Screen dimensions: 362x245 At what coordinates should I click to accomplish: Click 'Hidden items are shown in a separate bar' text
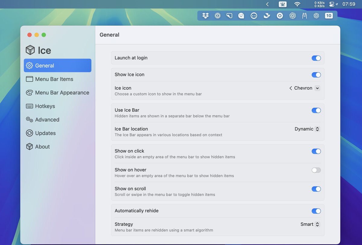(172, 116)
